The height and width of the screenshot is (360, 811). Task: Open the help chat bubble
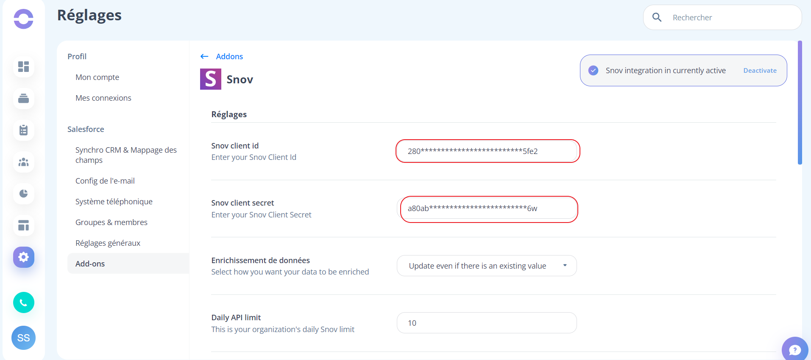tap(795, 349)
